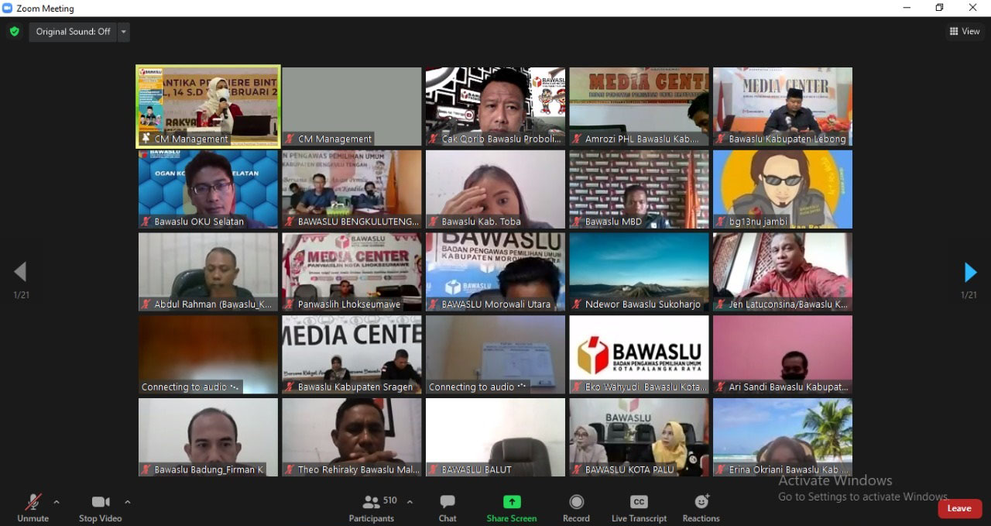Select bg13nu jambi participant tile
The width and height of the screenshot is (991, 526).
click(782, 189)
